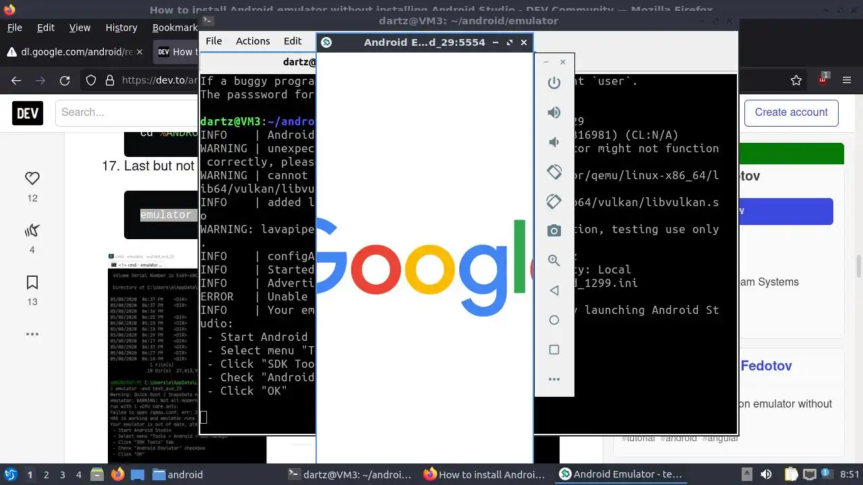The width and height of the screenshot is (863, 485).
Task: Tap the emulator Back triangle button
Action: [554, 290]
